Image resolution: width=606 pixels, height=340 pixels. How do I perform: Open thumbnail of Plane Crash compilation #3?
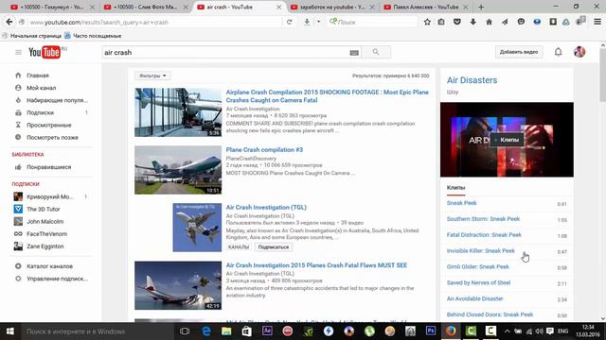(178, 170)
